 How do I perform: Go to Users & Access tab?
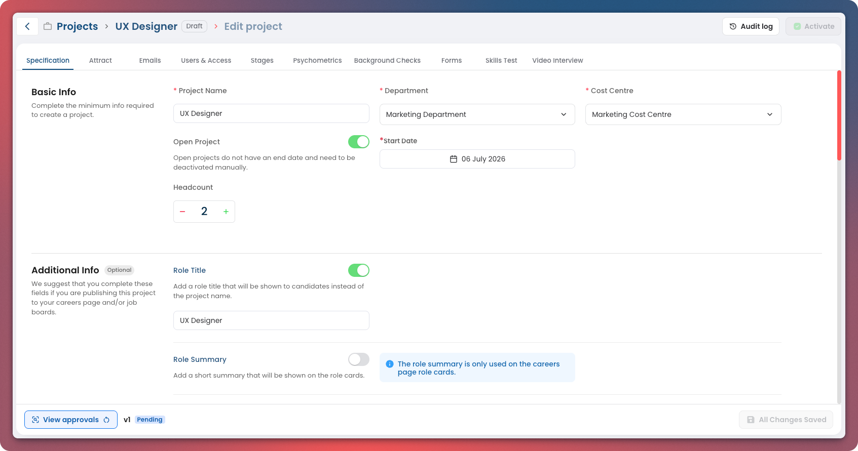click(206, 60)
